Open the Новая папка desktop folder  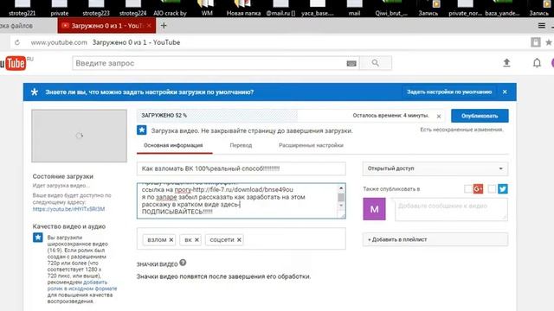click(x=243, y=9)
